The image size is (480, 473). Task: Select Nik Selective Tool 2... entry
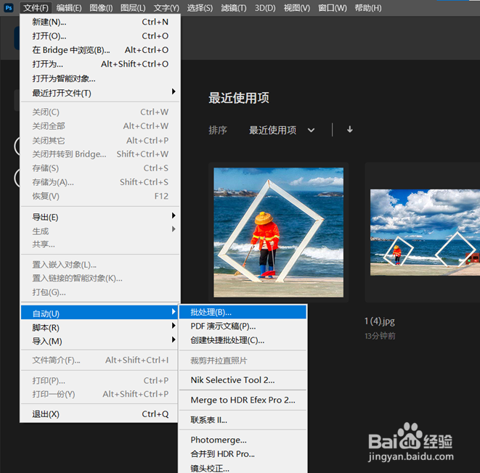pyautogui.click(x=243, y=380)
